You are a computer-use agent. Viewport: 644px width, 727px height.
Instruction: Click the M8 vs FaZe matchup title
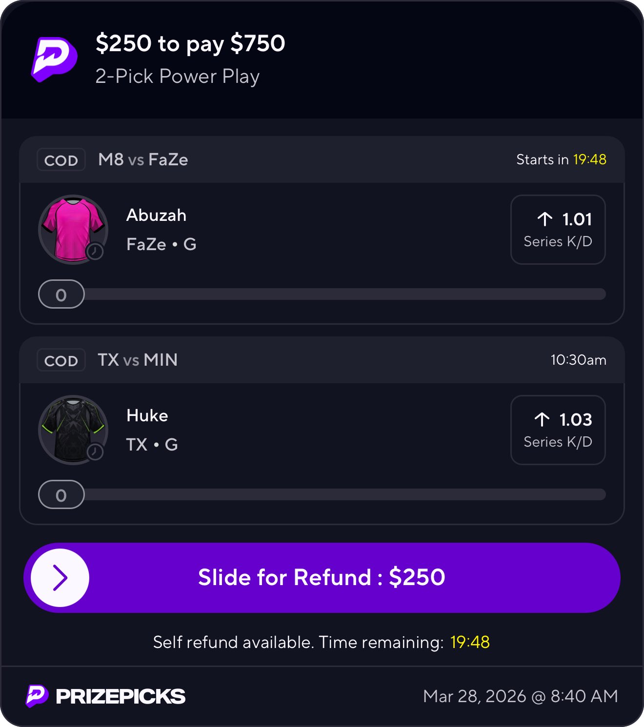pyautogui.click(x=143, y=159)
